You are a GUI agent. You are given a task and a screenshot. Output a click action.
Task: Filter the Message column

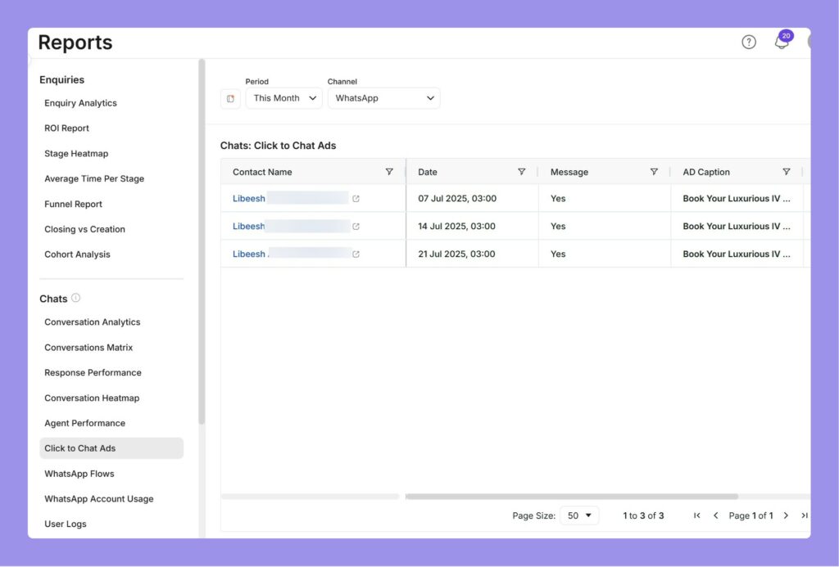(654, 172)
